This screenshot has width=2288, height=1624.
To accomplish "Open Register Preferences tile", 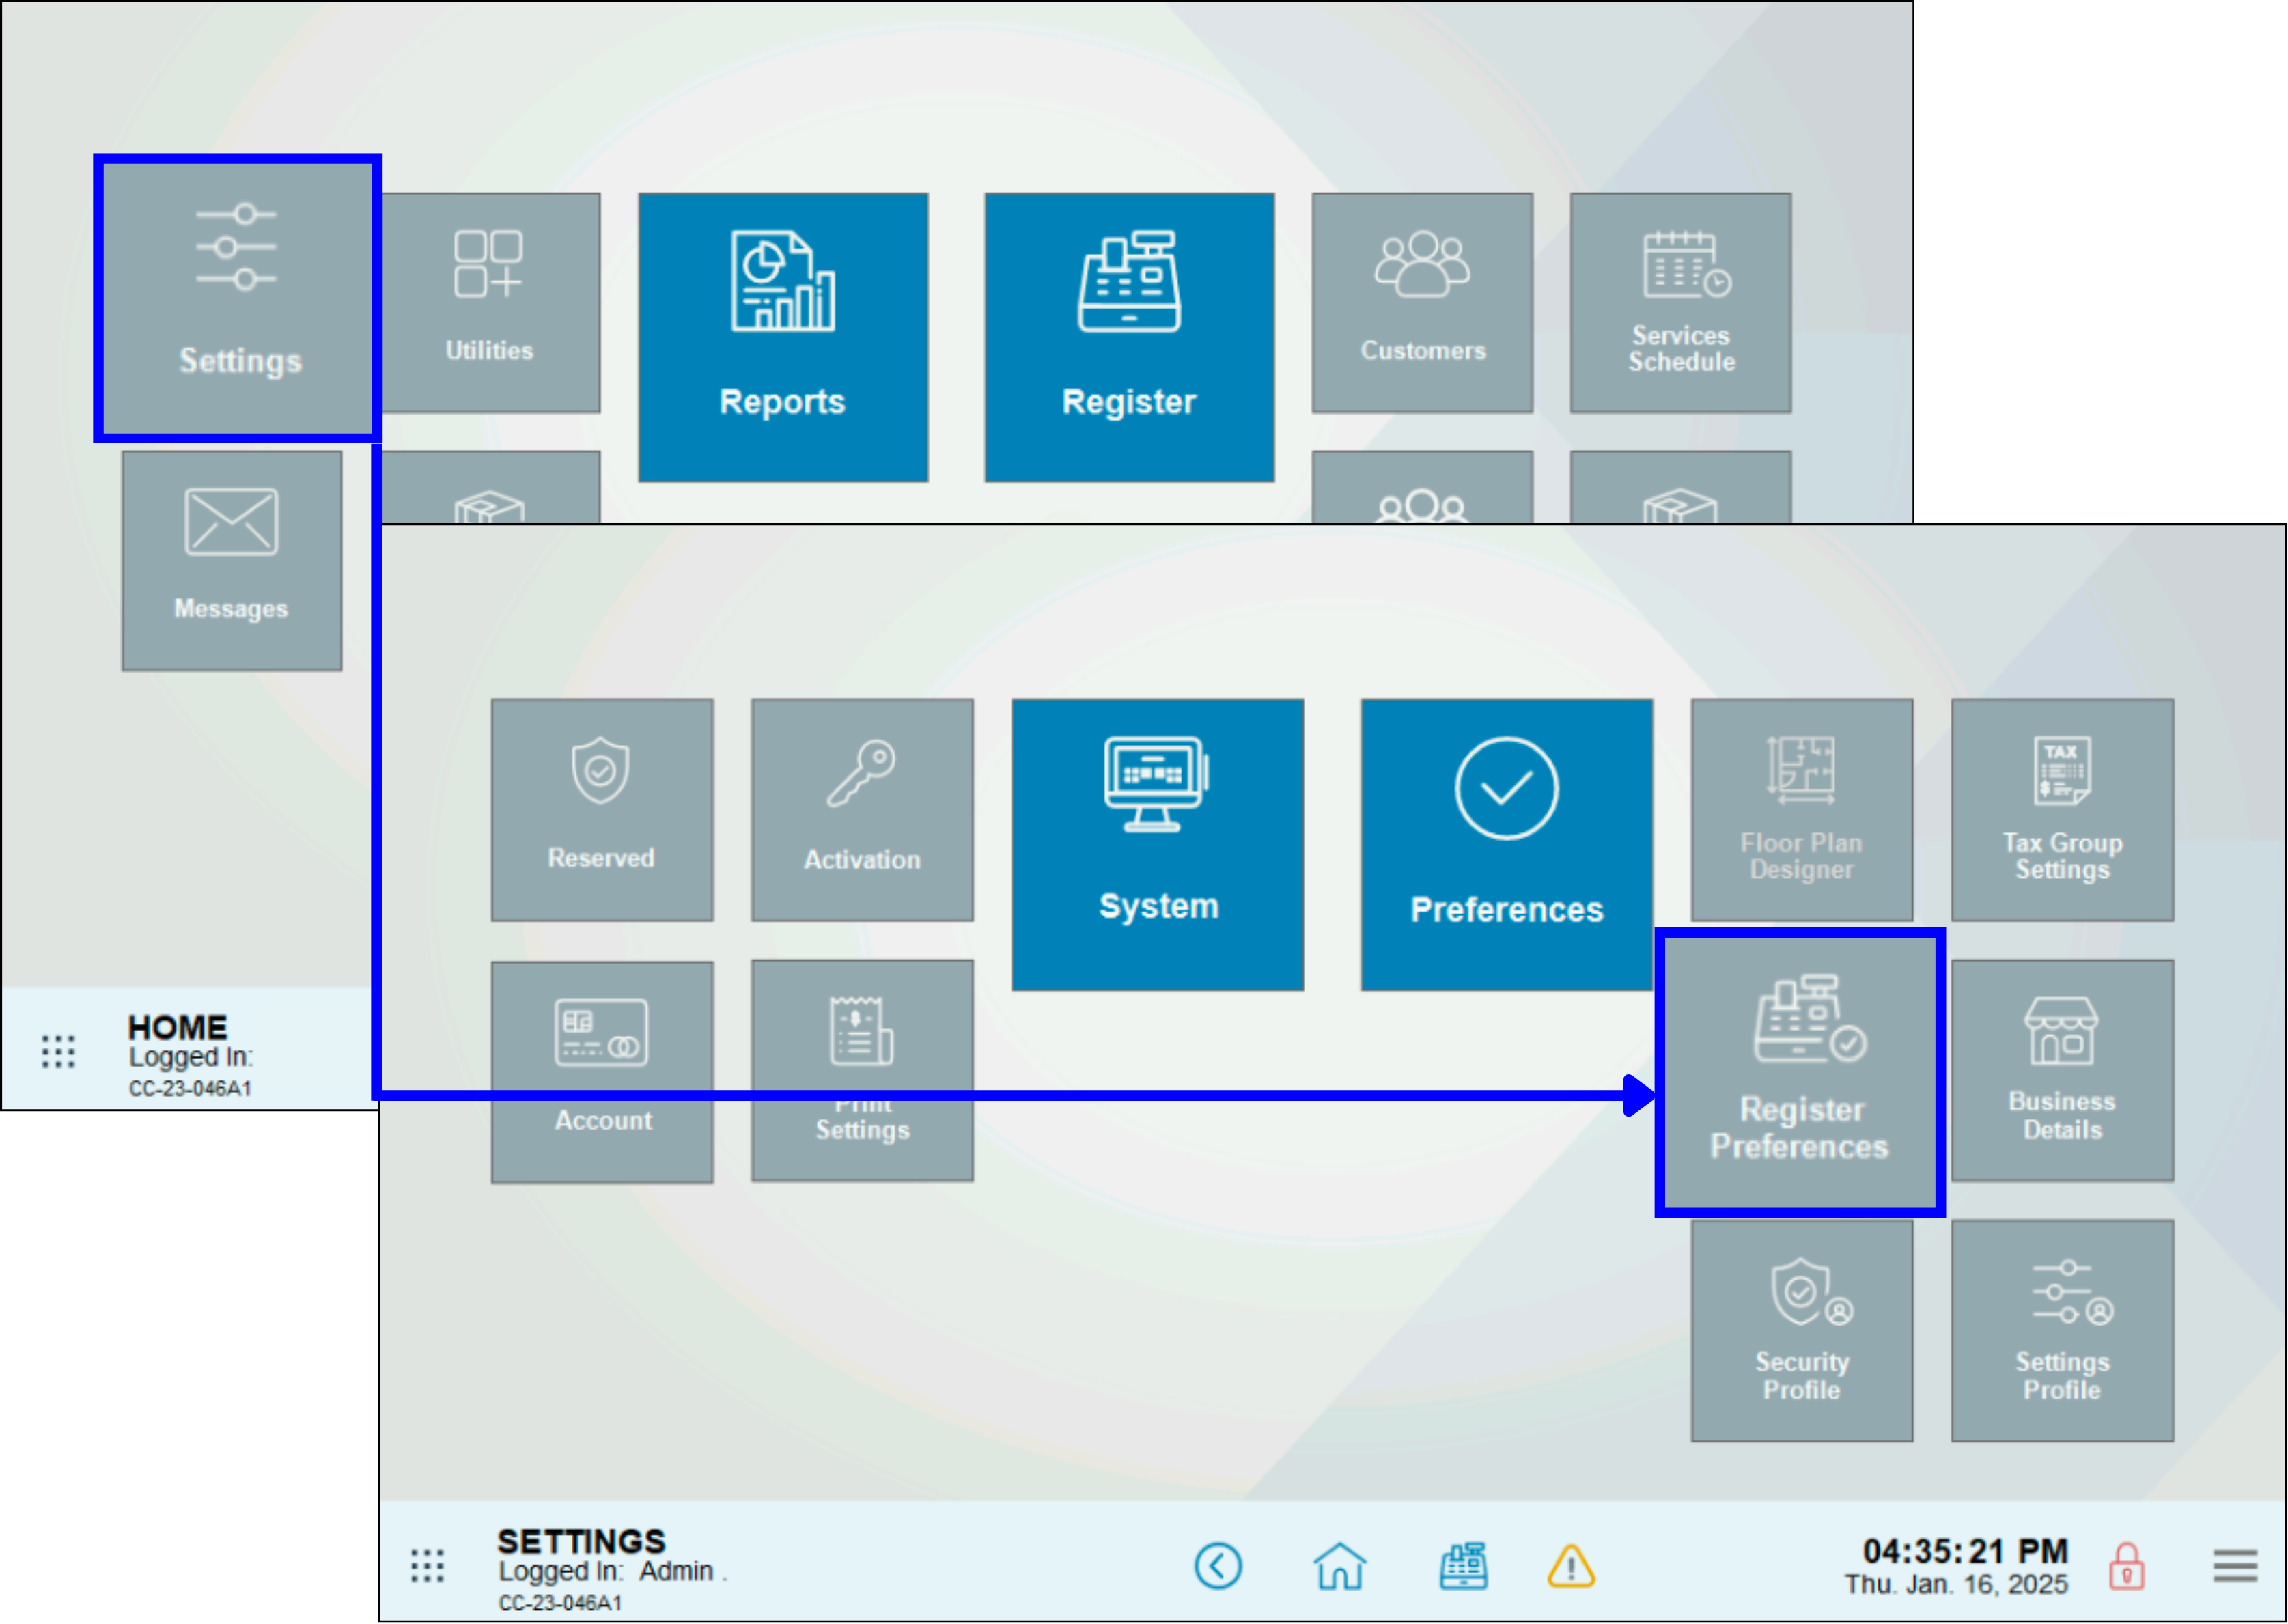I will pyautogui.click(x=1800, y=1072).
